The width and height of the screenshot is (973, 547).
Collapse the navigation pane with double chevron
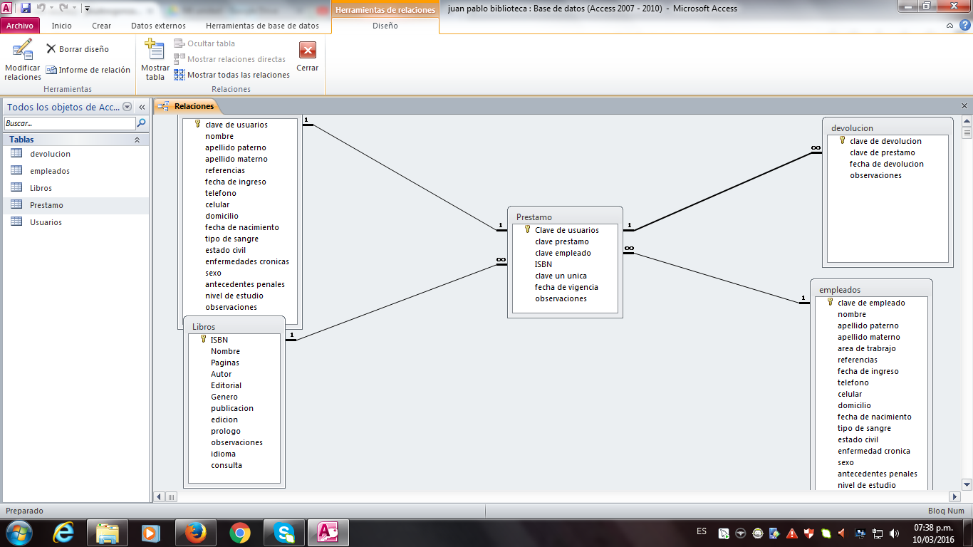[x=142, y=107]
